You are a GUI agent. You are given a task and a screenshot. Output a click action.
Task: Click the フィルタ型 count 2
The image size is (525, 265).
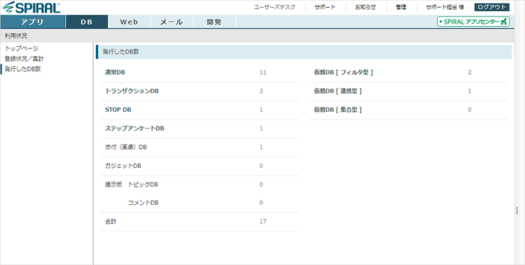tap(470, 72)
